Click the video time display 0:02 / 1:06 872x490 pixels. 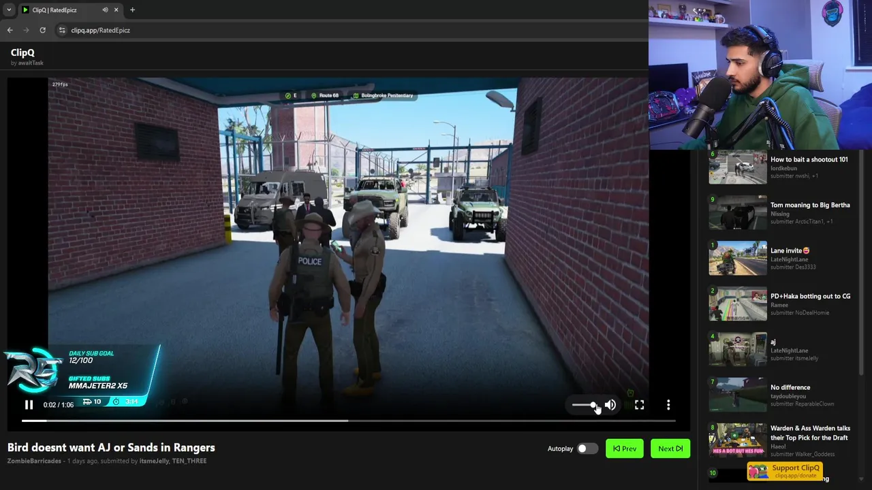tap(58, 405)
